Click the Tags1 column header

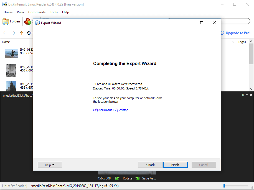click(x=242, y=42)
